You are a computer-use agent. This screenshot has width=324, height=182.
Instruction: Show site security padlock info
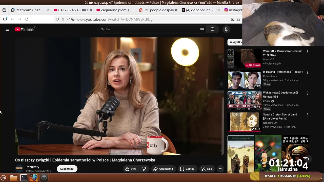(x=63, y=19)
